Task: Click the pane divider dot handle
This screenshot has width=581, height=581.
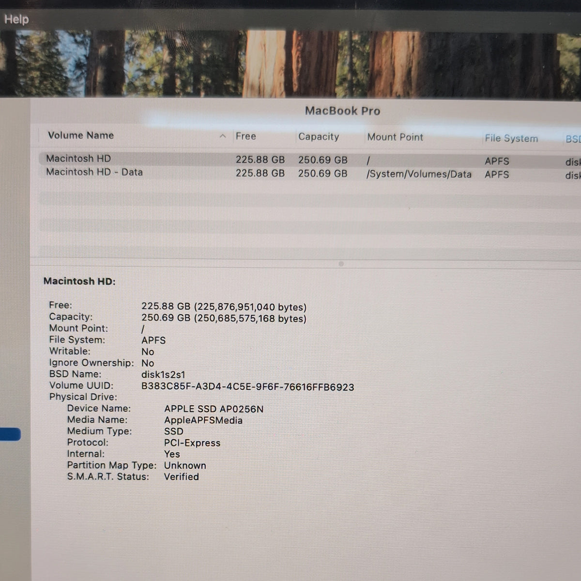Action: 341,264
